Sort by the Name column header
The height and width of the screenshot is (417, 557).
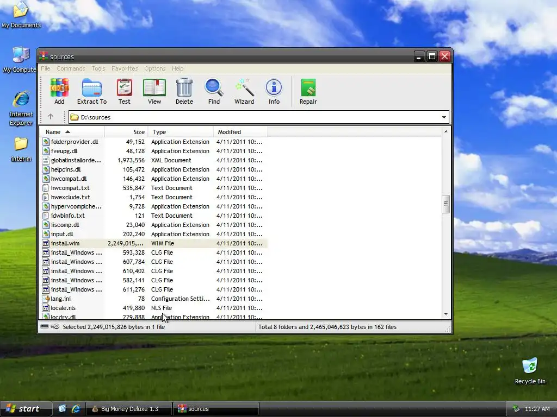click(x=72, y=132)
